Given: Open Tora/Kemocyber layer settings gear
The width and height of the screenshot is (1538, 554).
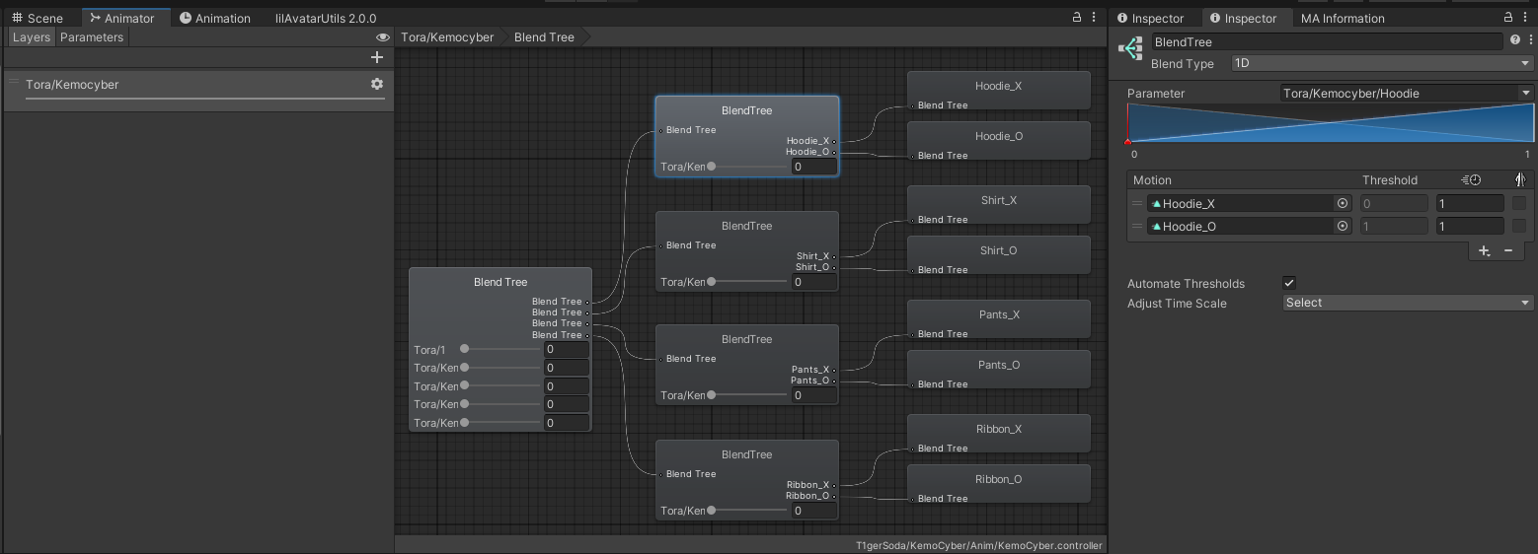Looking at the screenshot, I should point(376,85).
